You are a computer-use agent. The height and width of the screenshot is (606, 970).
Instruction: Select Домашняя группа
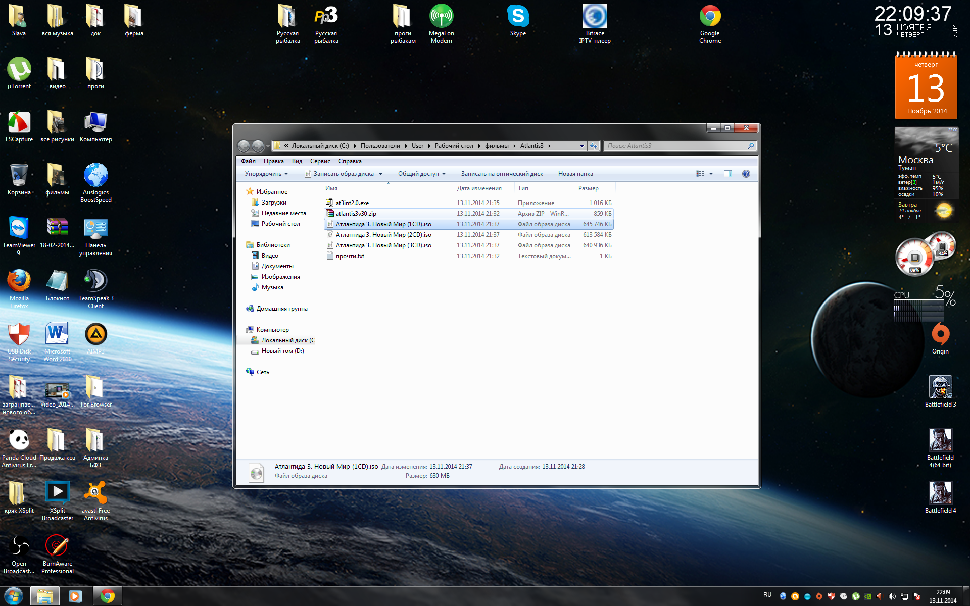click(x=281, y=309)
